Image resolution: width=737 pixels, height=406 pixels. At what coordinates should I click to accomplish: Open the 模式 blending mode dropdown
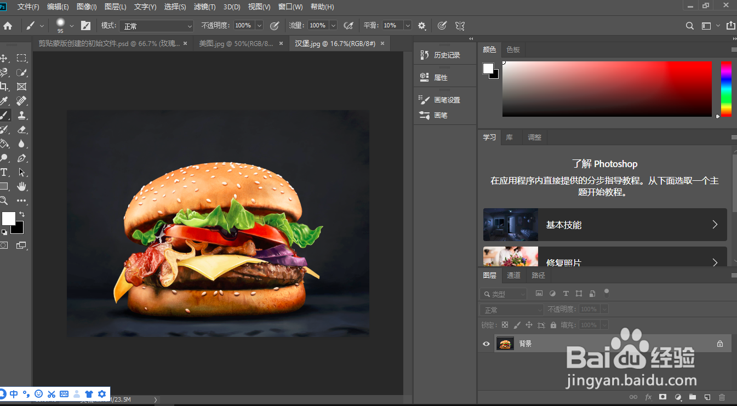tap(157, 26)
